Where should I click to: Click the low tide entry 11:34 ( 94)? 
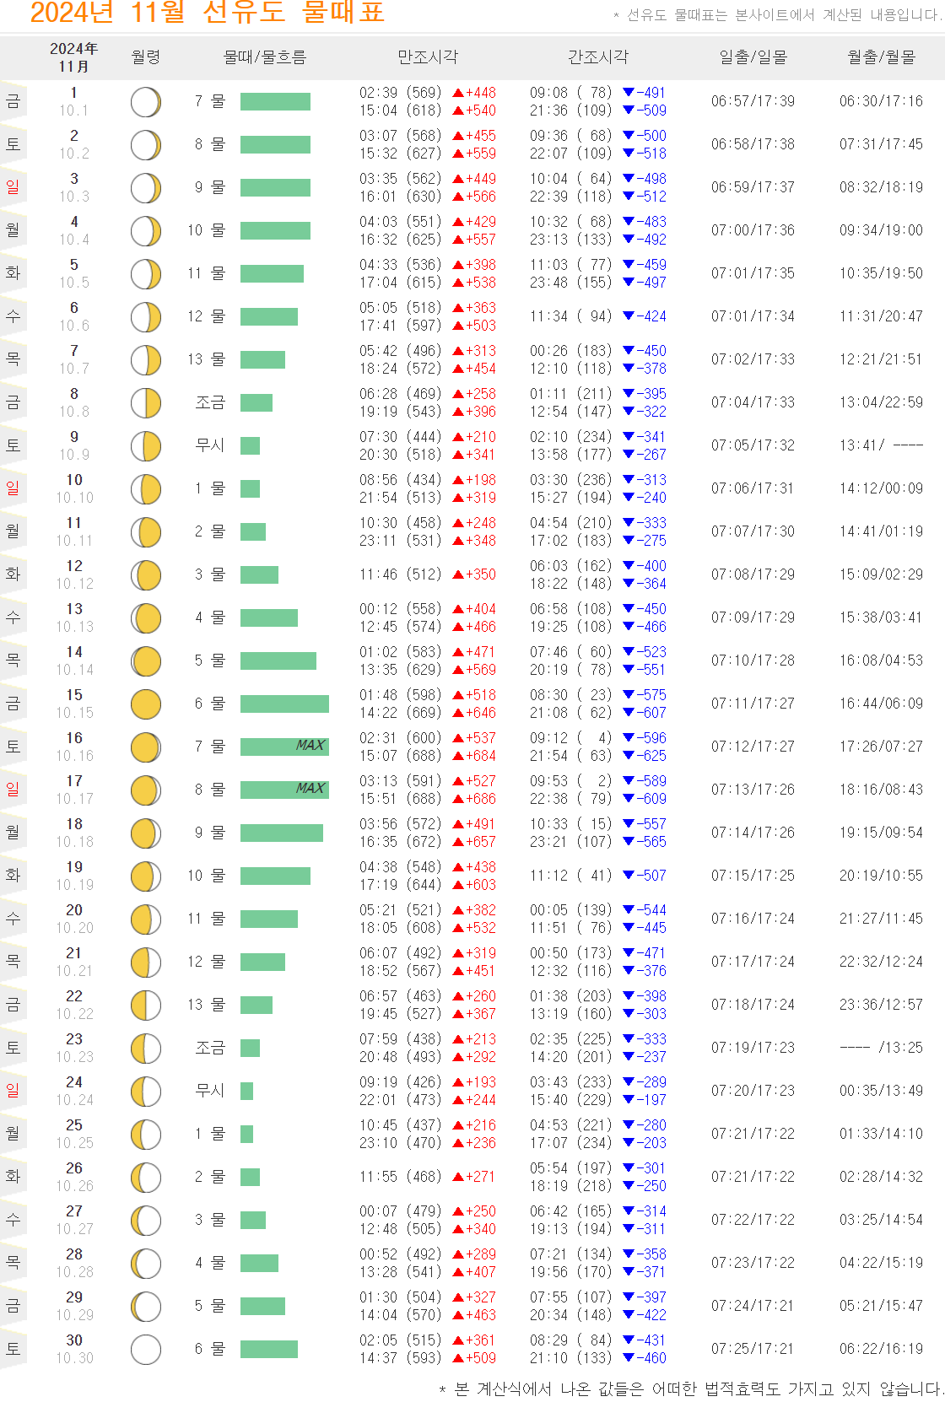571,316
